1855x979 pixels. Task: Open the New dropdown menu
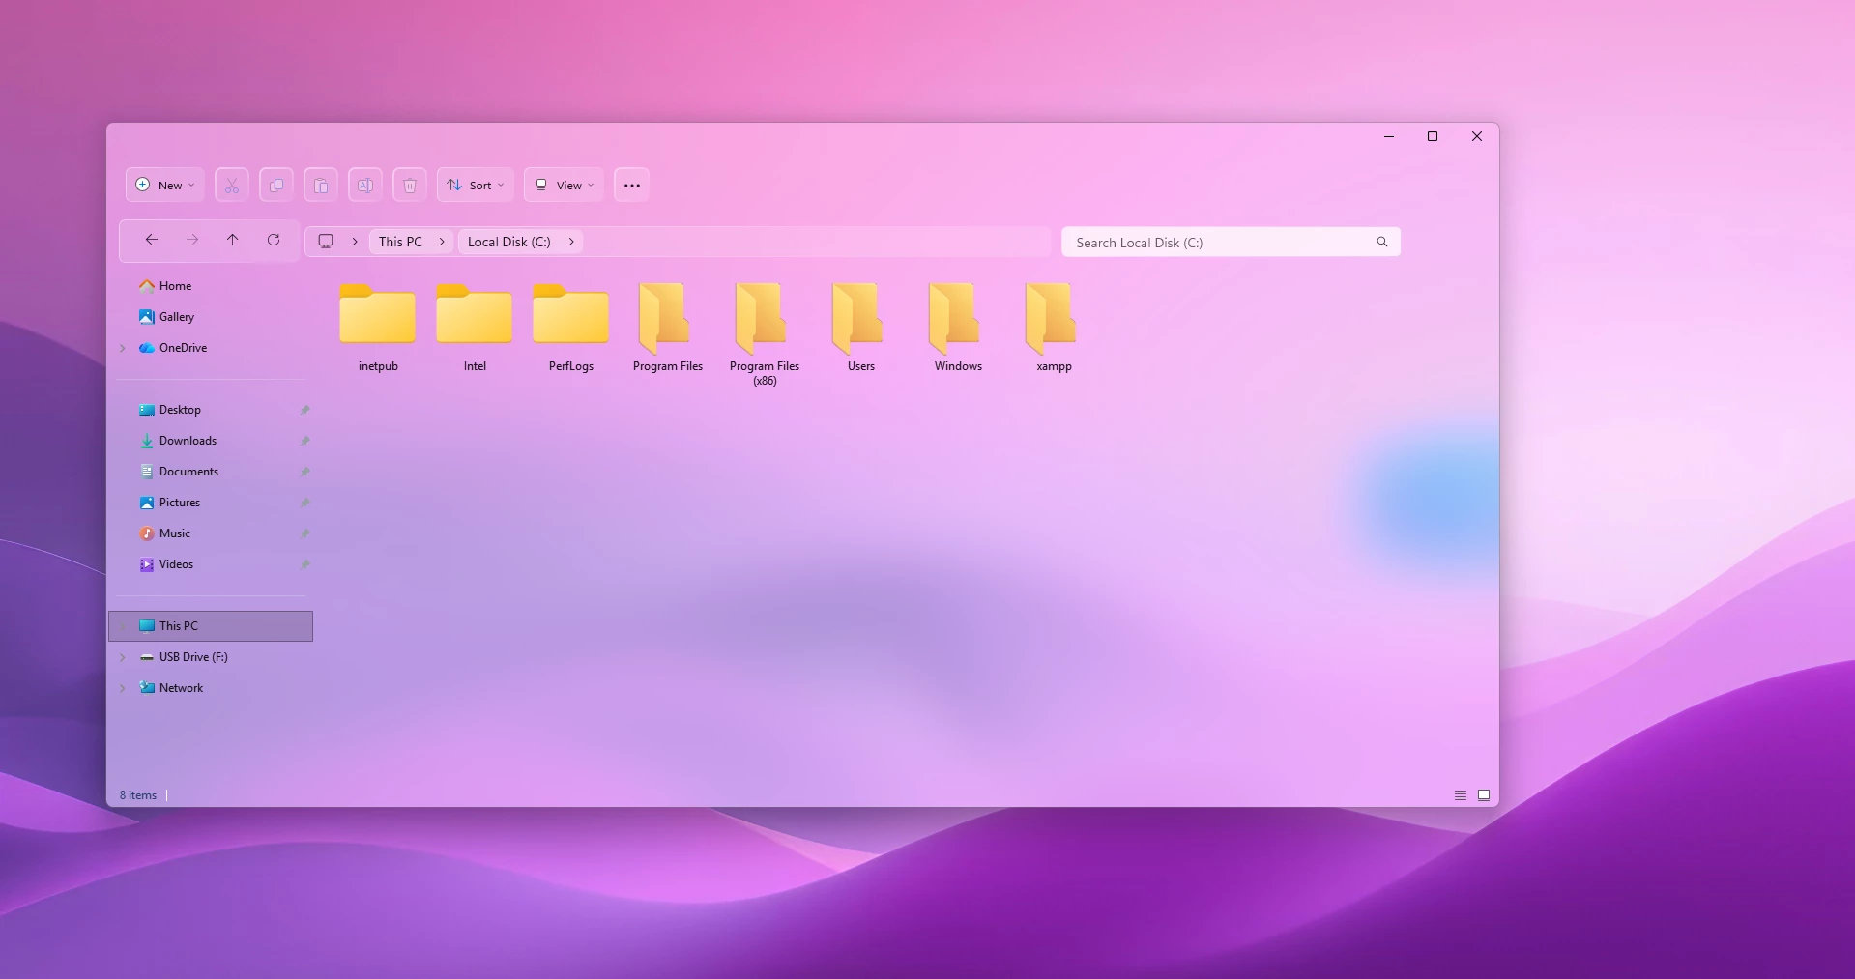(165, 186)
